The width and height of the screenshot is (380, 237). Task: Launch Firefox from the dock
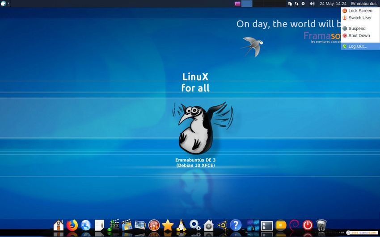[72, 225]
